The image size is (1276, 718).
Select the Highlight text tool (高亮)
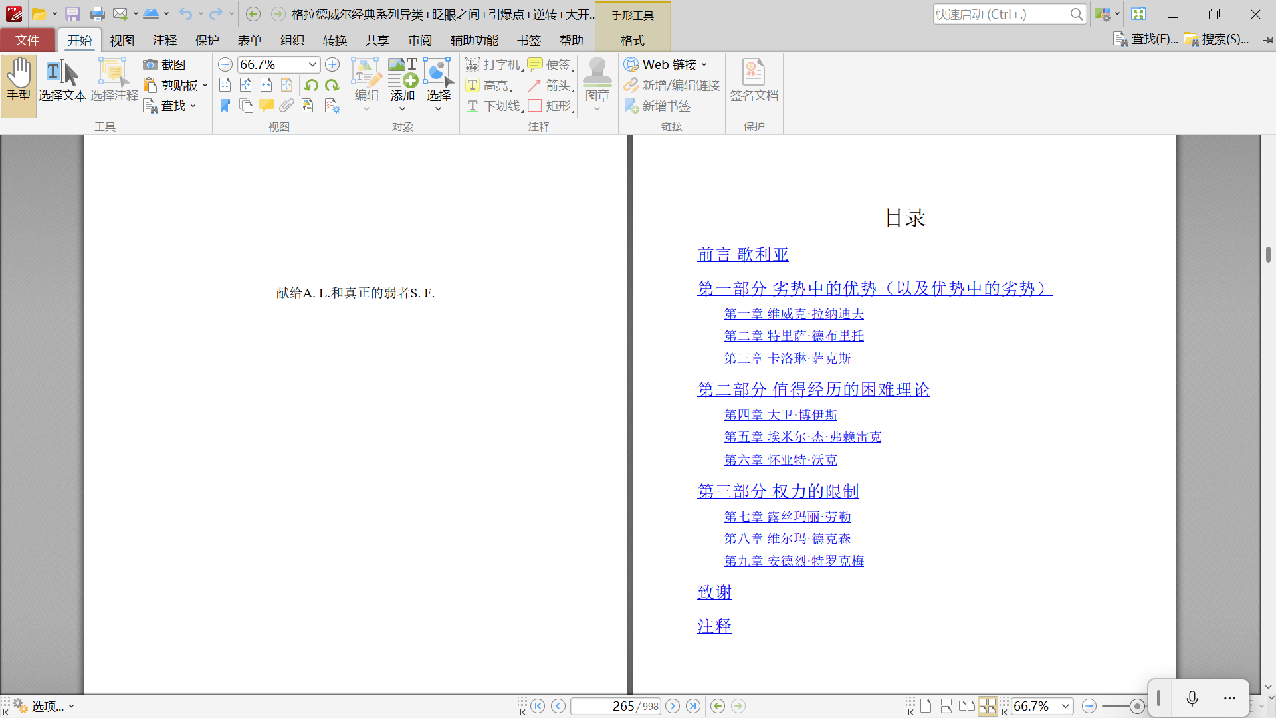[x=488, y=85]
